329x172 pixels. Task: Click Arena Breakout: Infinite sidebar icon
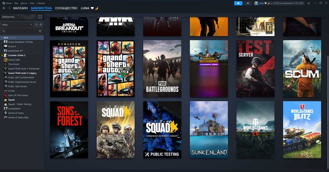point(6,42)
